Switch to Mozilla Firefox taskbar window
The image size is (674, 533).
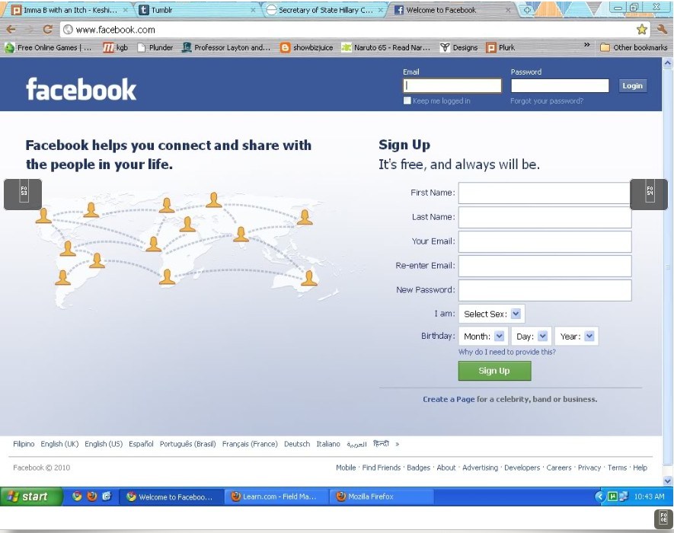382,497
